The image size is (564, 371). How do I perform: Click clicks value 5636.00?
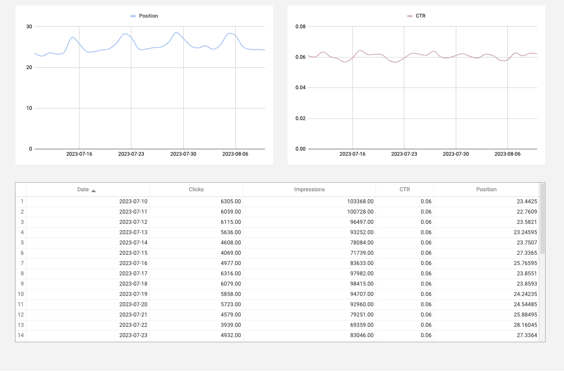(x=231, y=232)
